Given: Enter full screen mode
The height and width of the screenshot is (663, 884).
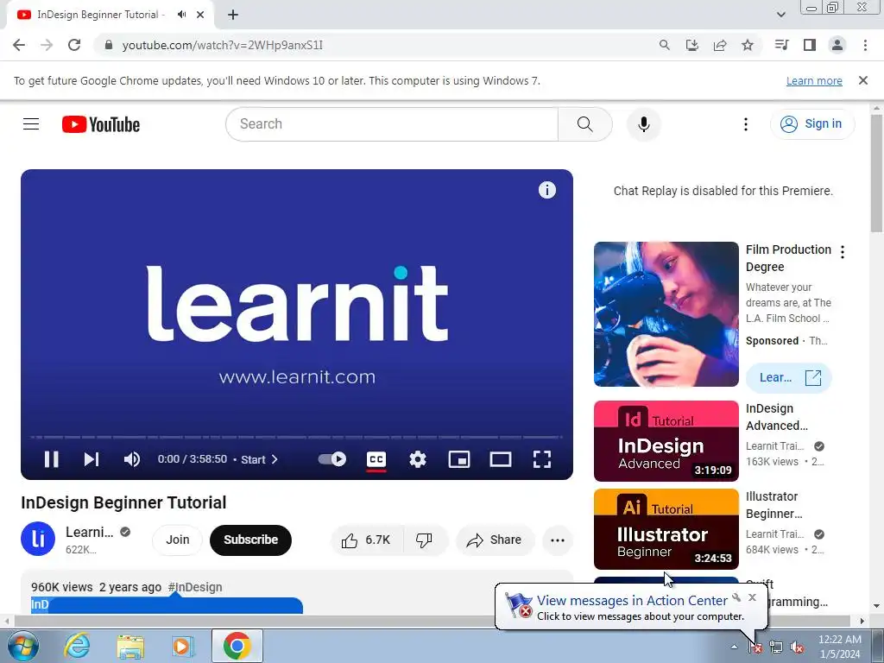Looking at the screenshot, I should 542,459.
